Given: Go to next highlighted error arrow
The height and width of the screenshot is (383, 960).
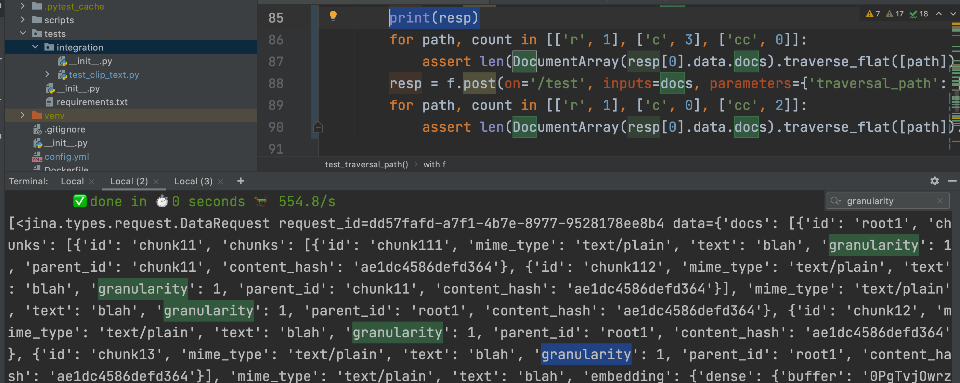Looking at the screenshot, I should (x=953, y=14).
